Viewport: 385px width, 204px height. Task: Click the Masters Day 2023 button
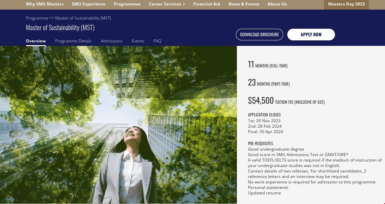(x=346, y=4)
